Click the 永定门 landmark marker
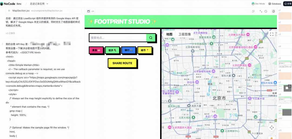The height and width of the screenshot is (139, 292). pos(215,116)
